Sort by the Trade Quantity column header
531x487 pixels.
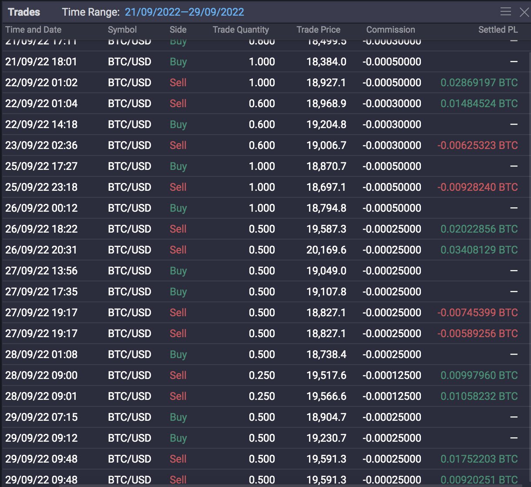click(x=241, y=30)
